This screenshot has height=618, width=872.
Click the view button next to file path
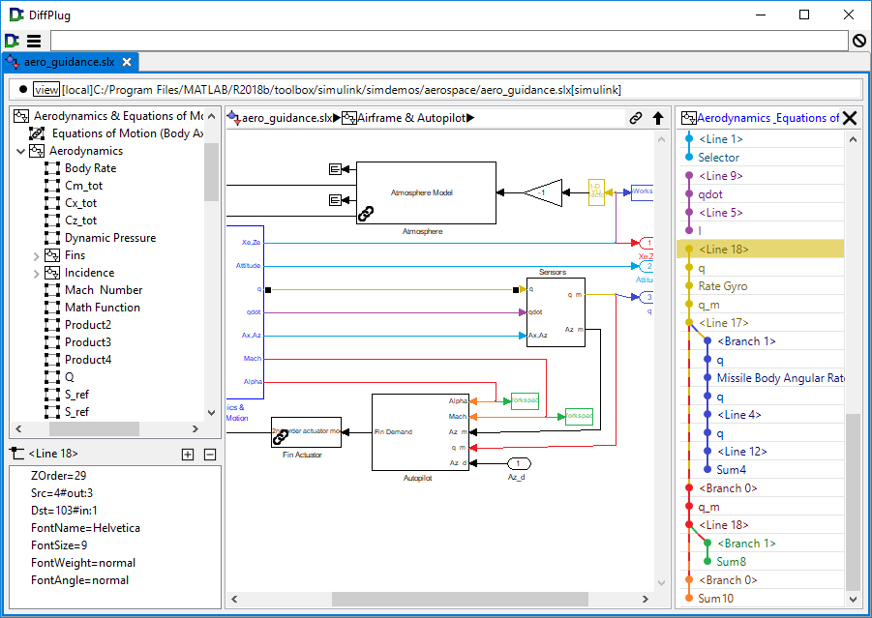click(x=45, y=90)
